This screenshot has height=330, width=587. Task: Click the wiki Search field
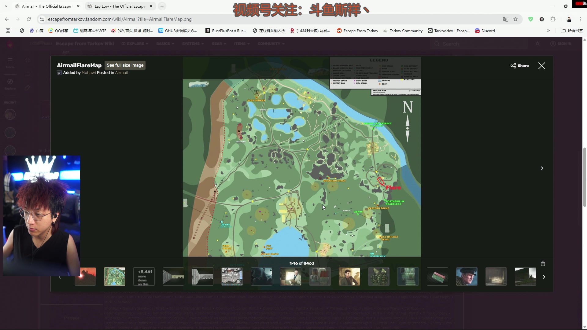tap(479, 44)
